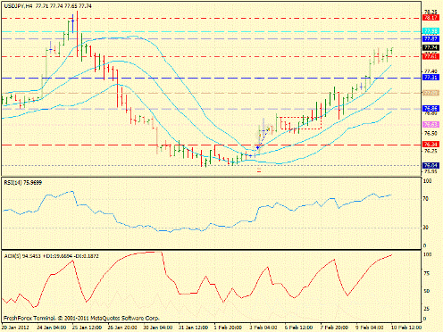Click the ADX 50 scale value
The image size is (443, 332).
coord(426,291)
